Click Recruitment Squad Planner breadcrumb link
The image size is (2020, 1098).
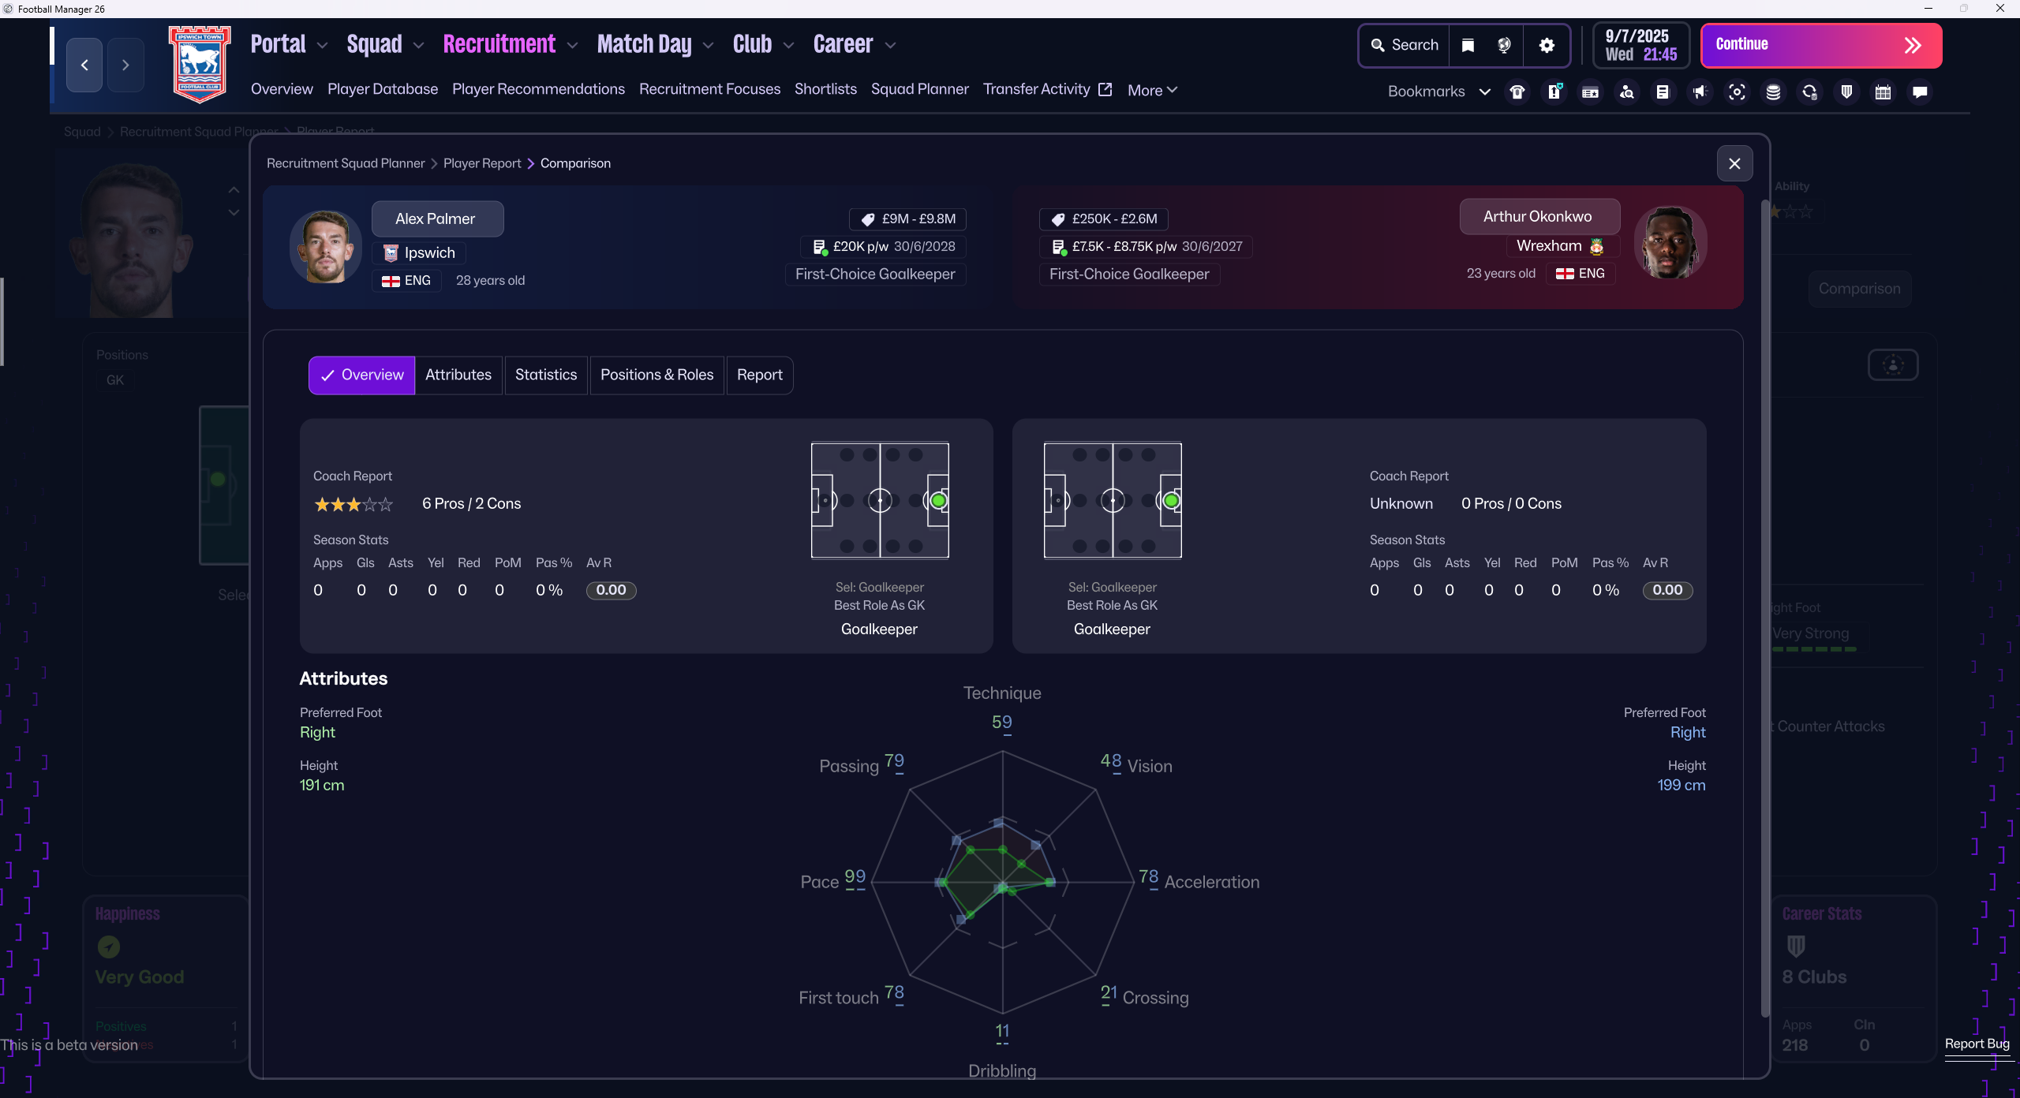(x=346, y=163)
